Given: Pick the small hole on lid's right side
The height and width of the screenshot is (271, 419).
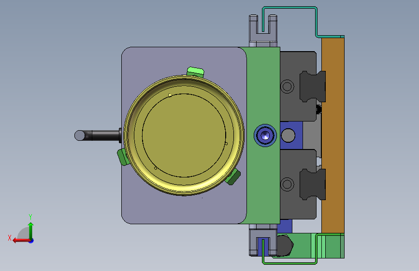Looking at the screenshot, I should pos(226,144).
